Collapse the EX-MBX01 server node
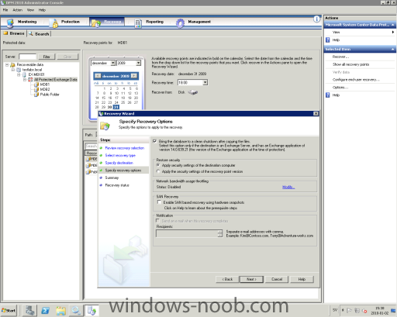Image resolution: width=397 pixels, height=317 pixels. (x=19, y=74)
